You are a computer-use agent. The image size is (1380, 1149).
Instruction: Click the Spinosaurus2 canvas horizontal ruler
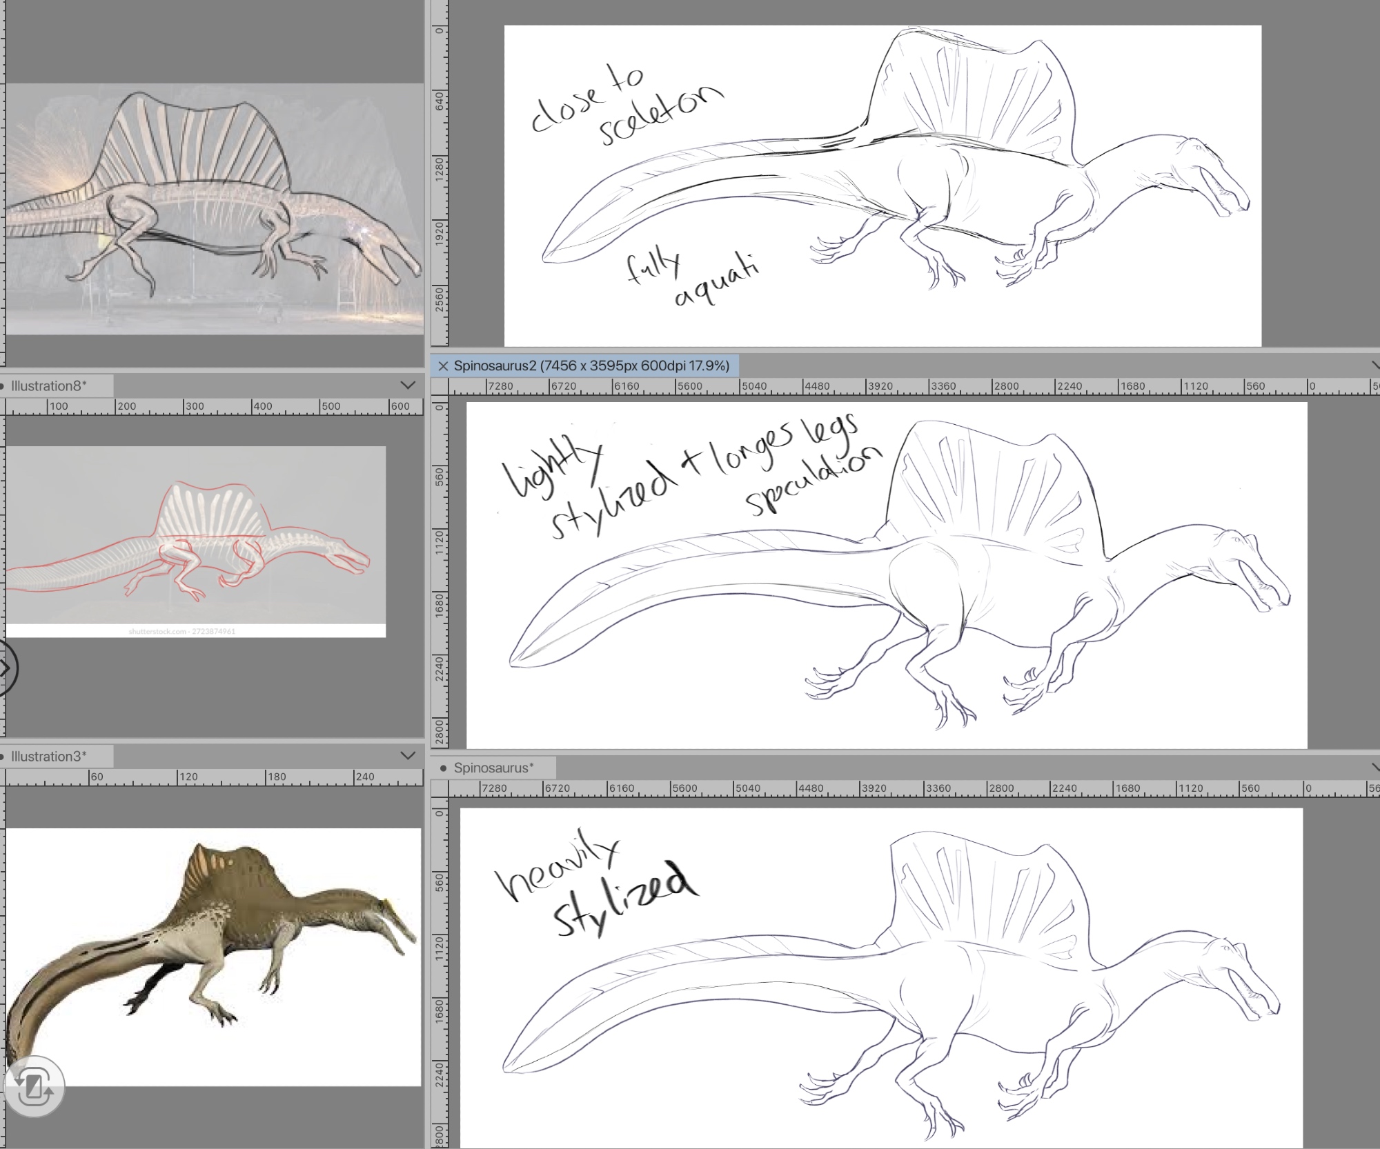(897, 386)
